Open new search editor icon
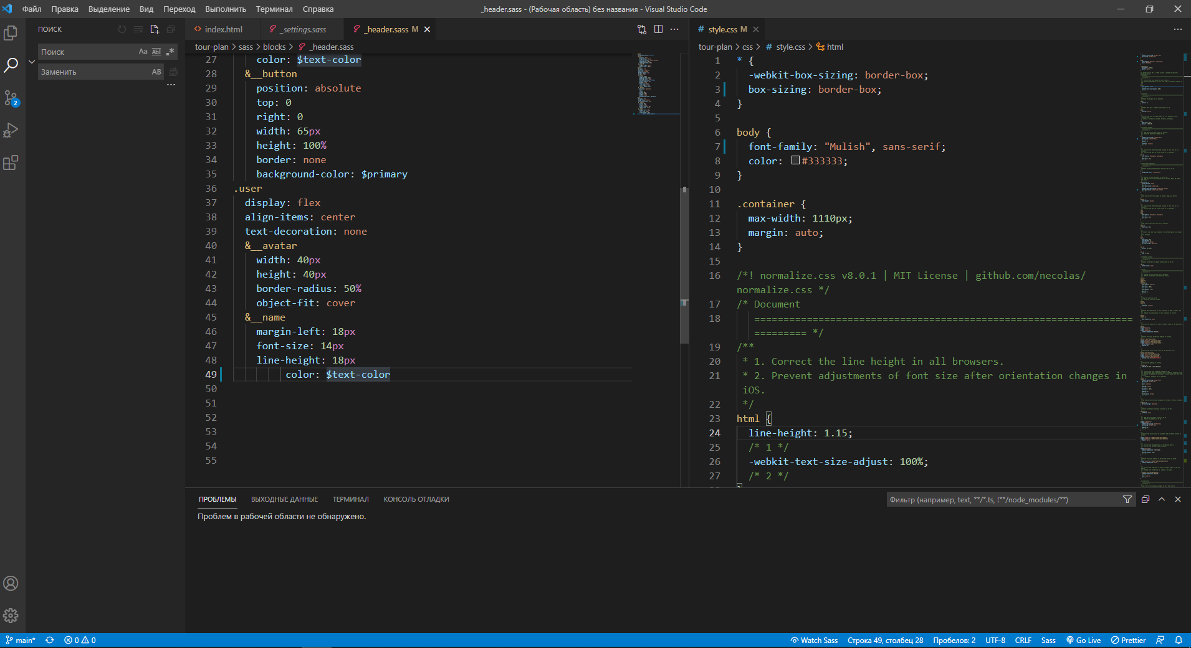Image resolution: width=1191 pixels, height=648 pixels. click(155, 29)
